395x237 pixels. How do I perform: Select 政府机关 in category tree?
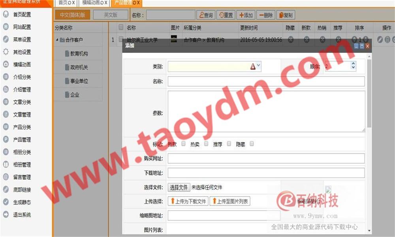[79, 67]
